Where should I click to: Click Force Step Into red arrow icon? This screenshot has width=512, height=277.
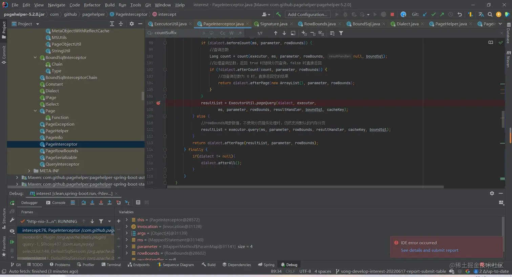(x=101, y=203)
